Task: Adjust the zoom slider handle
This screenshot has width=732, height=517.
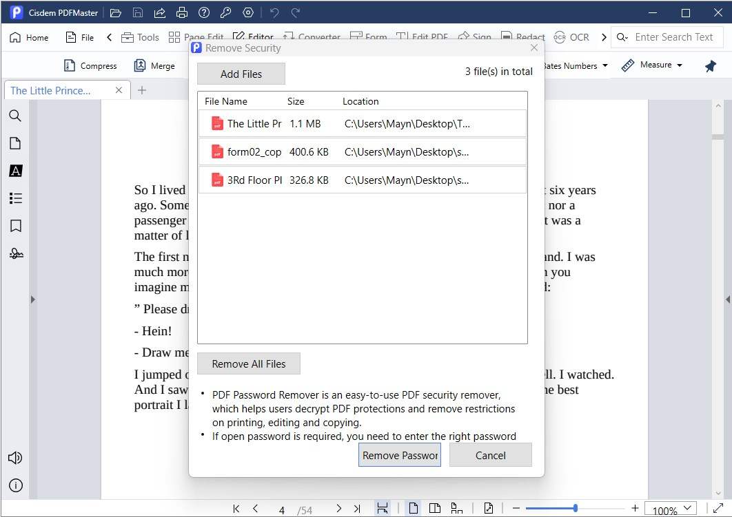Action: [x=575, y=508]
